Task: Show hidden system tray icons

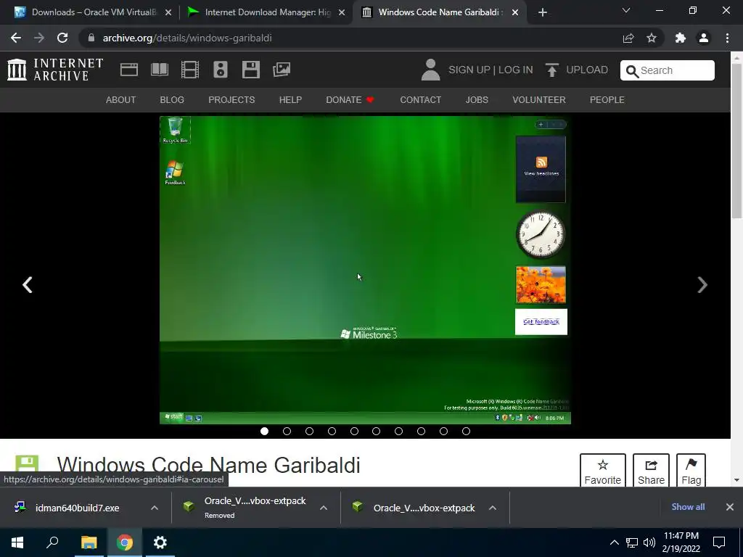Action: click(x=614, y=542)
